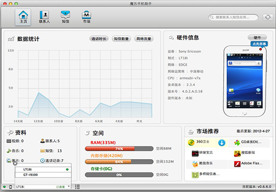
Task: Click the phone icon in status bar
Action: [10, 187]
